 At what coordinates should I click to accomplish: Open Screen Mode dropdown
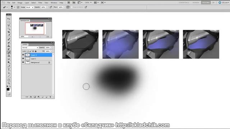pyautogui.click(x=103, y=3)
